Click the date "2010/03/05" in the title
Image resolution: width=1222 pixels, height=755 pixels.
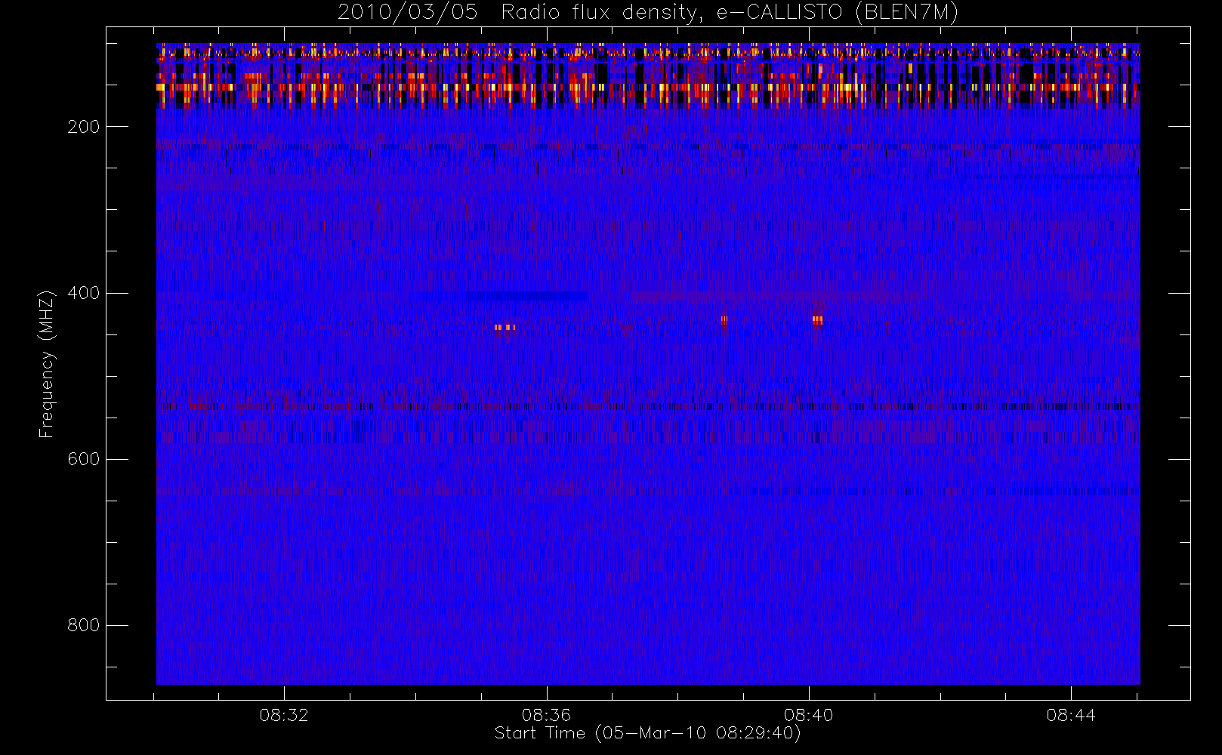[408, 13]
